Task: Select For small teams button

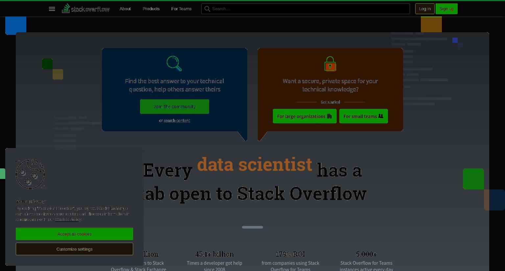Action: (364, 116)
